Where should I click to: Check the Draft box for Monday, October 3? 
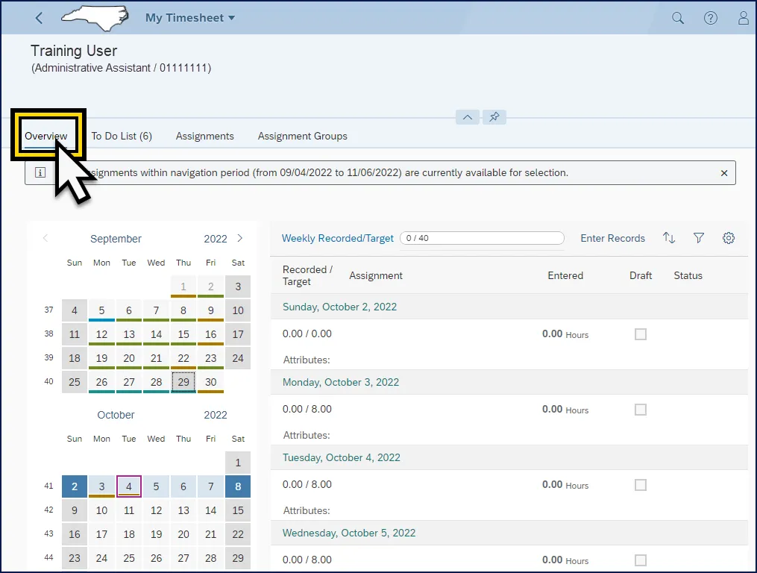coord(640,410)
